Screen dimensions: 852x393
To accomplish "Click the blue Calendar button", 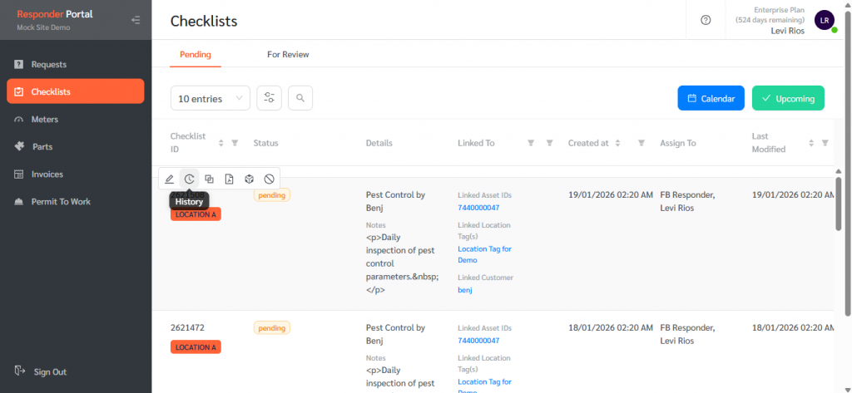I will pos(710,98).
